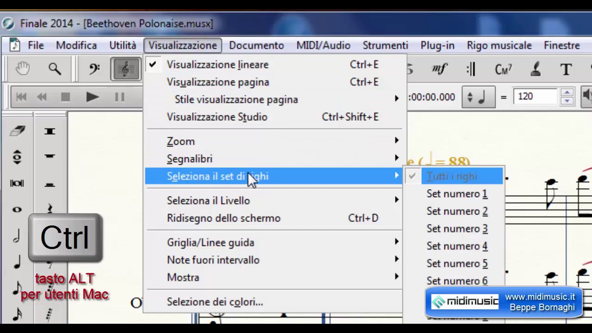The height and width of the screenshot is (333, 592).
Task: Open the note duration tempo dropdown
Action: pos(477,97)
